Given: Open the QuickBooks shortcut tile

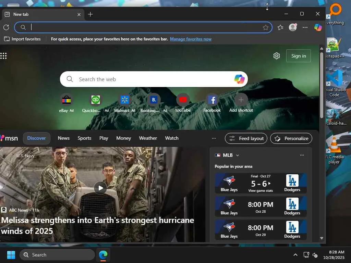Looking at the screenshot, I should [95, 103].
